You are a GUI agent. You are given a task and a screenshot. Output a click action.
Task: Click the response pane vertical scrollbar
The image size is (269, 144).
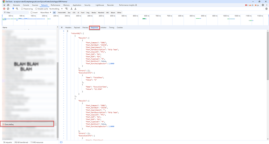coord(267,56)
